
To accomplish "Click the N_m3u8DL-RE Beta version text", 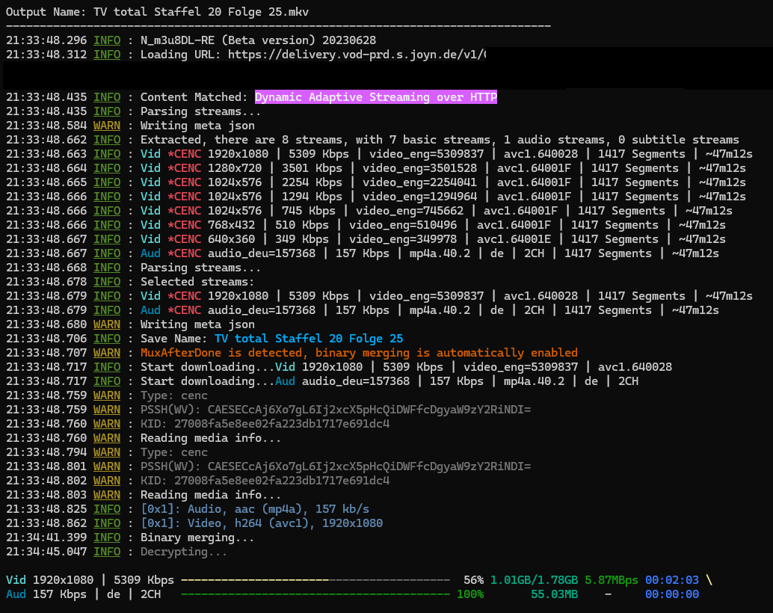I will point(258,40).
